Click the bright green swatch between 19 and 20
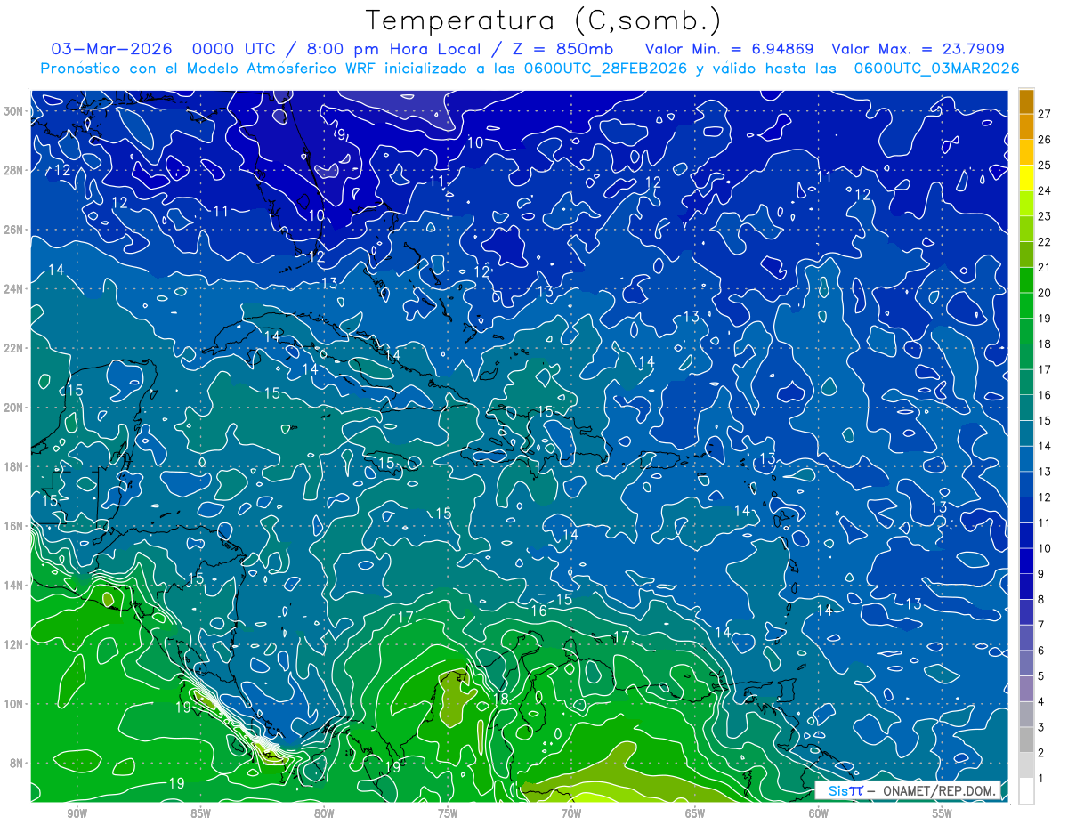Viewport: 1068px width, 825px height. coord(1026,304)
